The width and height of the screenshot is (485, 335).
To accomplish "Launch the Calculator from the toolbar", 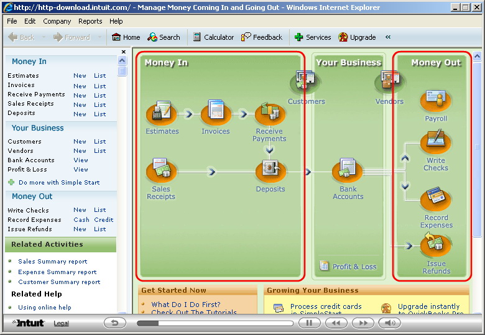I will pyautogui.click(x=213, y=37).
